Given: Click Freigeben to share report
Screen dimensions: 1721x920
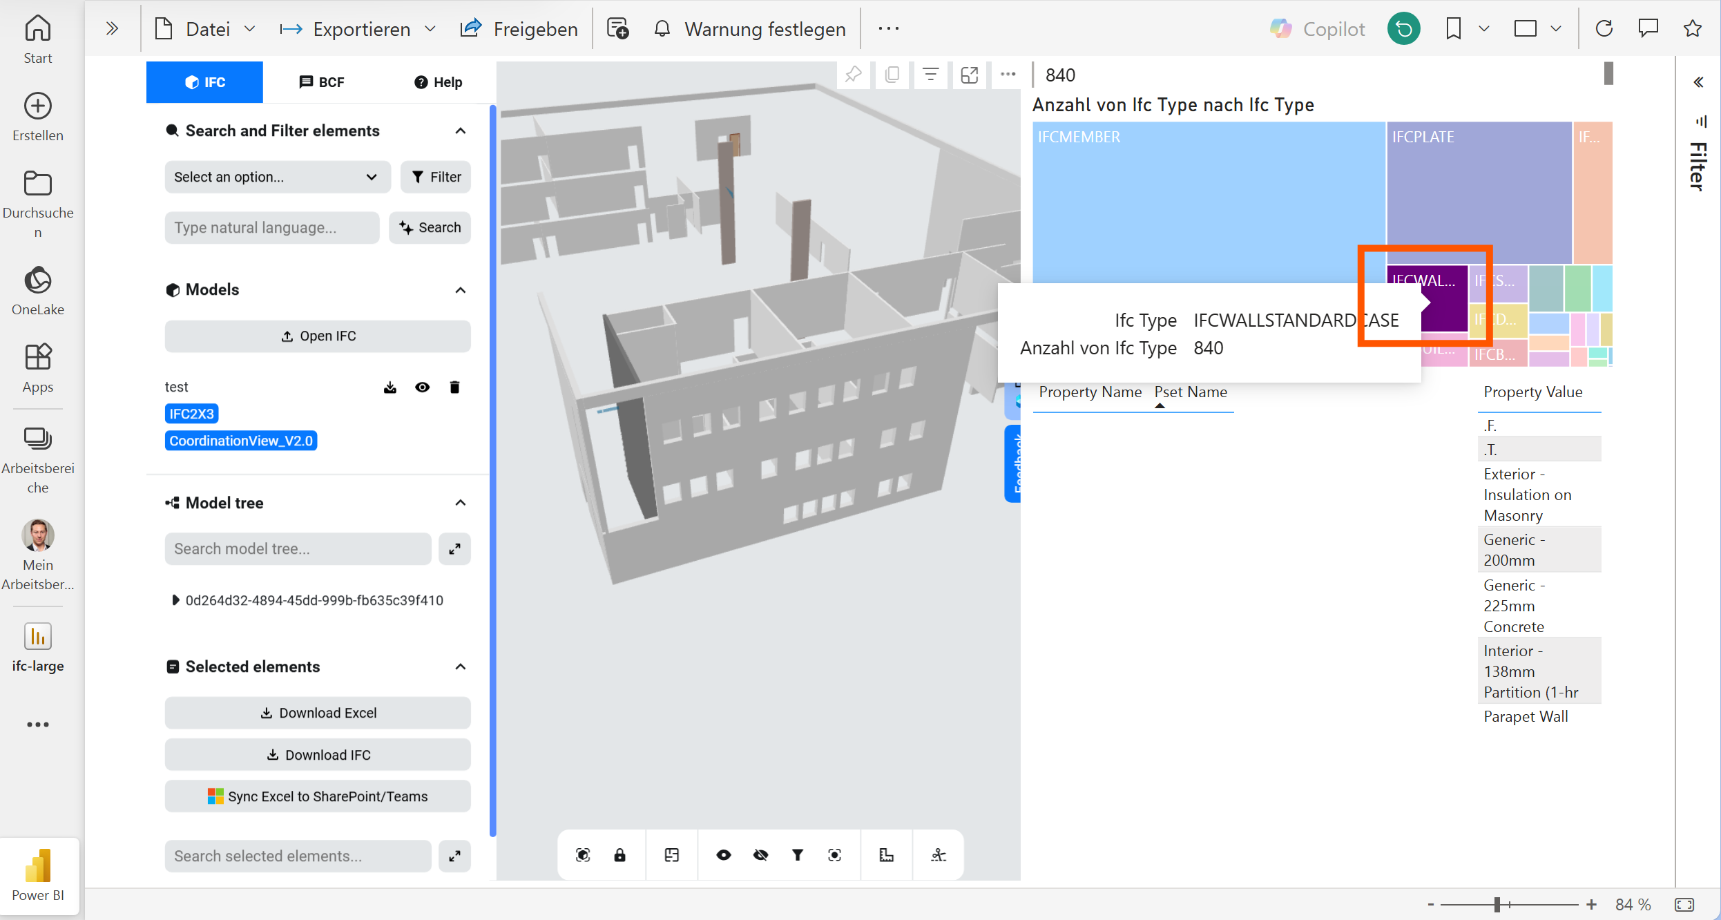Looking at the screenshot, I should (x=519, y=29).
